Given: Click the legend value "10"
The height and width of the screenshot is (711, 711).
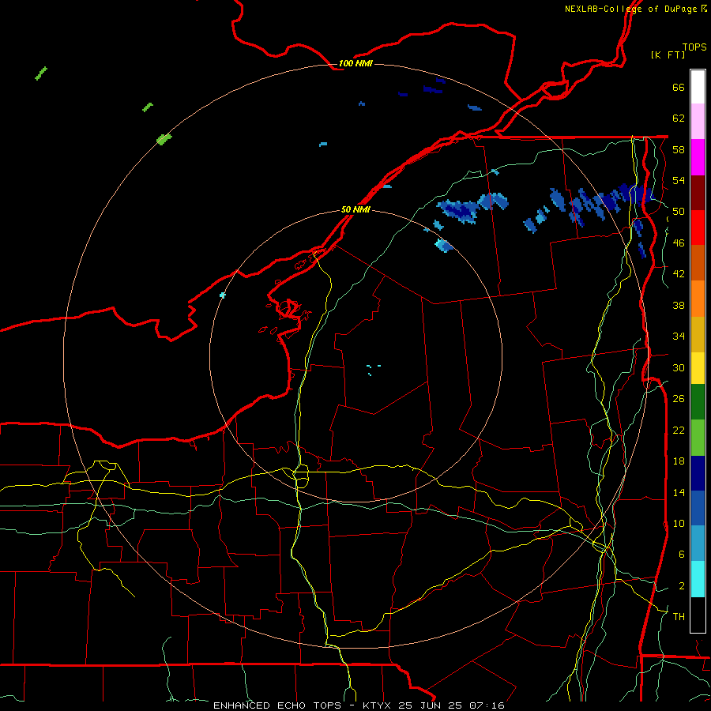Looking at the screenshot, I should pyautogui.click(x=679, y=523).
